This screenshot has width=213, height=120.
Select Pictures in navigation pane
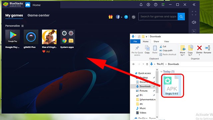point(142,91)
